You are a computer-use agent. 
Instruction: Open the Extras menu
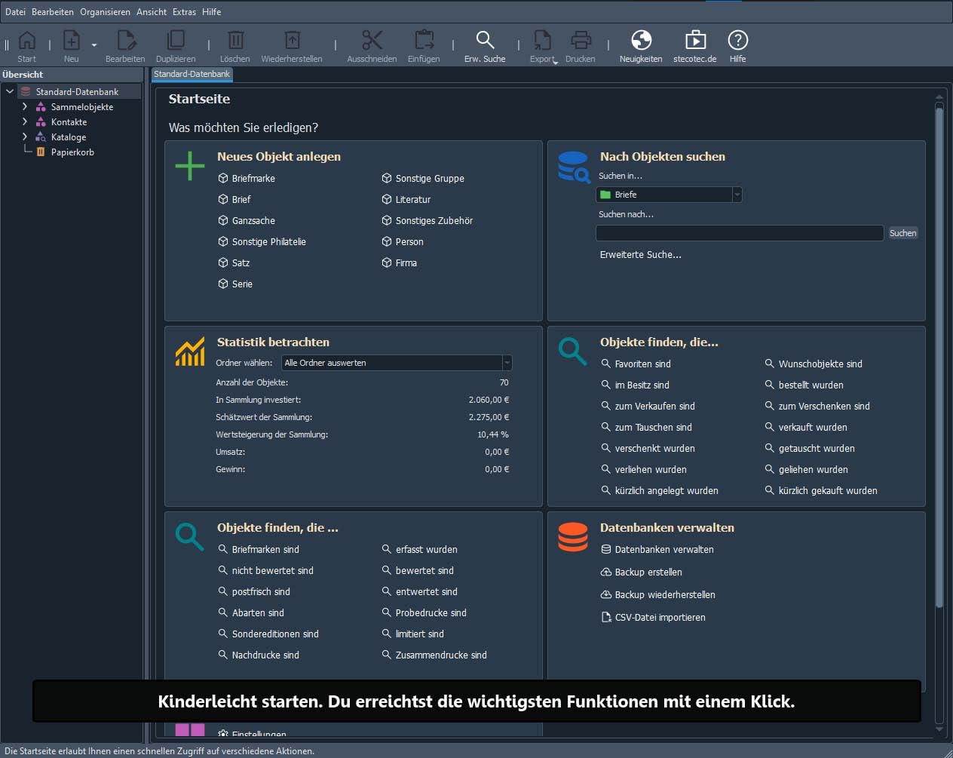(x=184, y=11)
